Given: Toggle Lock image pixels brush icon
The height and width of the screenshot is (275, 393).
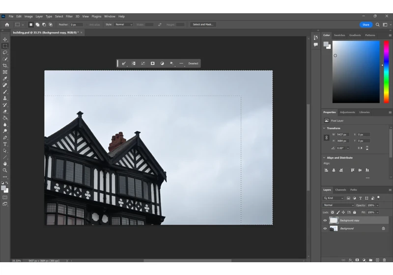Looking at the screenshot, I should point(338,212).
